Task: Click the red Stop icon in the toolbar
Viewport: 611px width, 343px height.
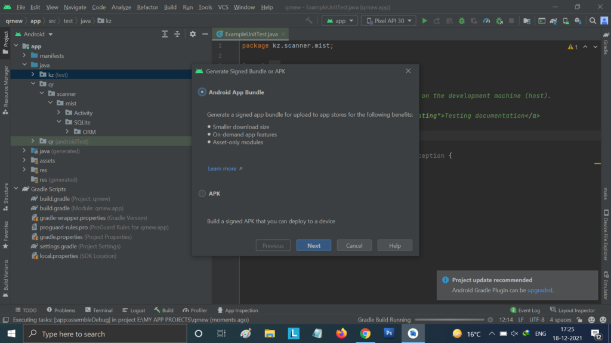Action: (511, 21)
